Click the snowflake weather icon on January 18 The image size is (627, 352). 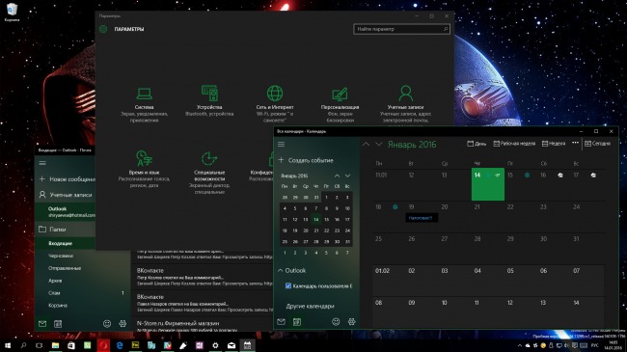coord(395,207)
